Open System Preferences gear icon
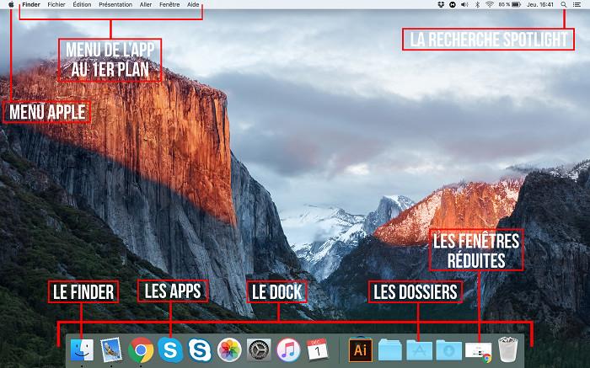 point(260,349)
